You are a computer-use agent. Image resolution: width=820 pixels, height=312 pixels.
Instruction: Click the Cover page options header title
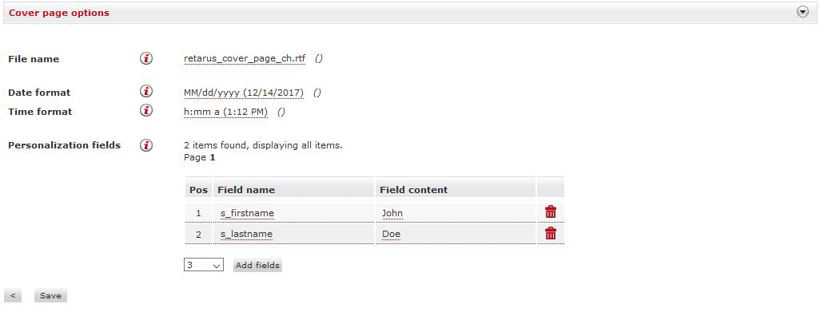(59, 13)
